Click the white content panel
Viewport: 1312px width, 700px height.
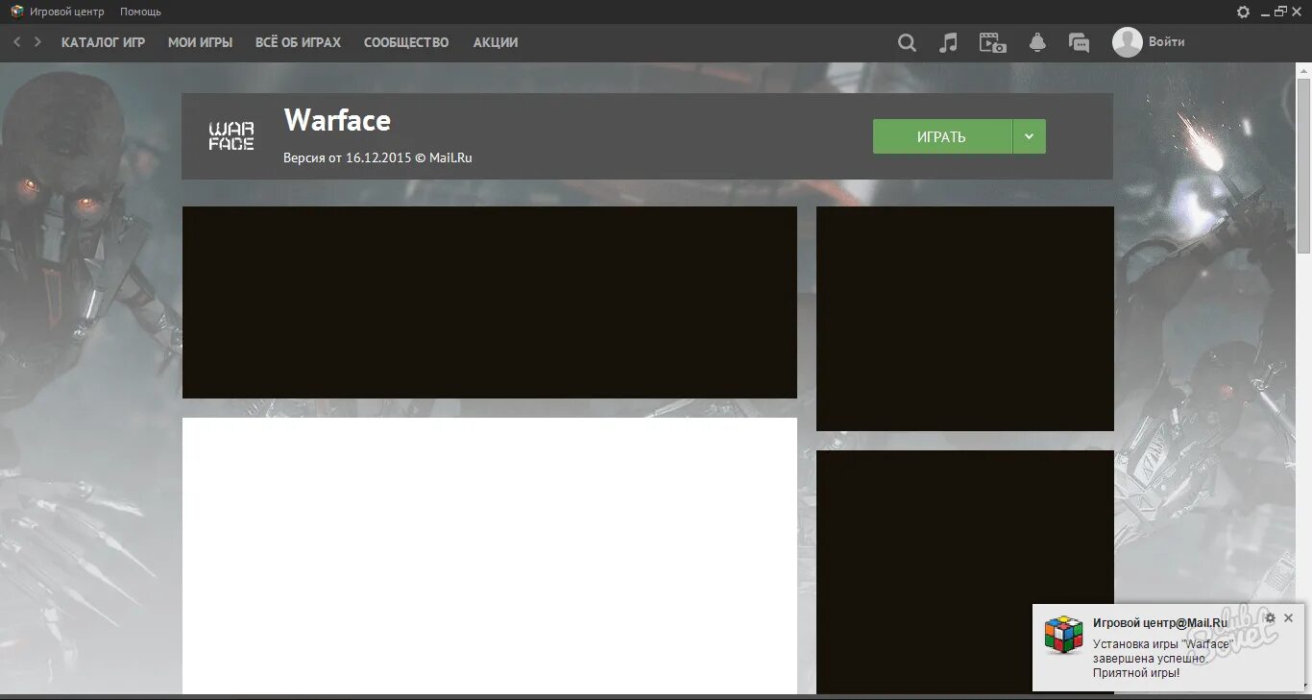click(490, 555)
